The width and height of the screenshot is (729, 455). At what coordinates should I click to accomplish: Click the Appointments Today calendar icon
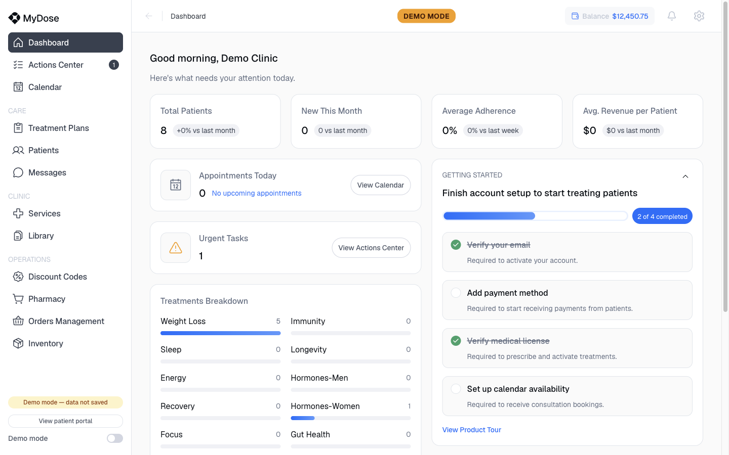tap(176, 185)
